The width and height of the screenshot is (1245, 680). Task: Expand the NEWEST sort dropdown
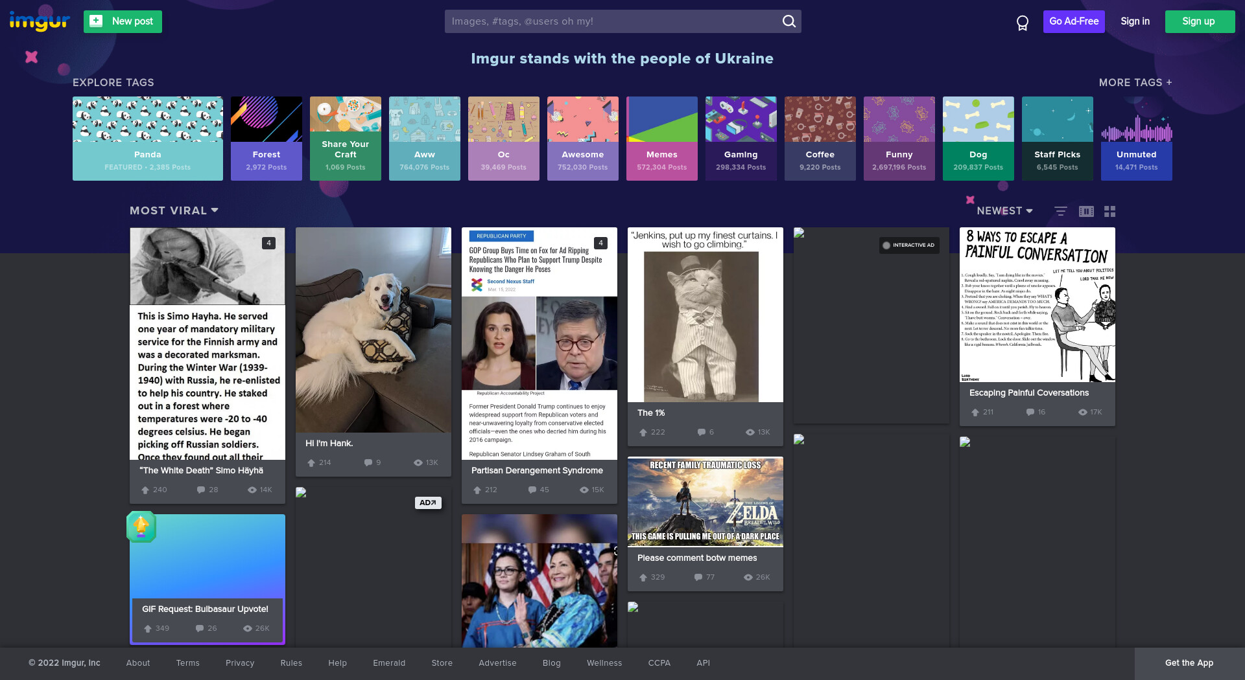pyautogui.click(x=1004, y=211)
